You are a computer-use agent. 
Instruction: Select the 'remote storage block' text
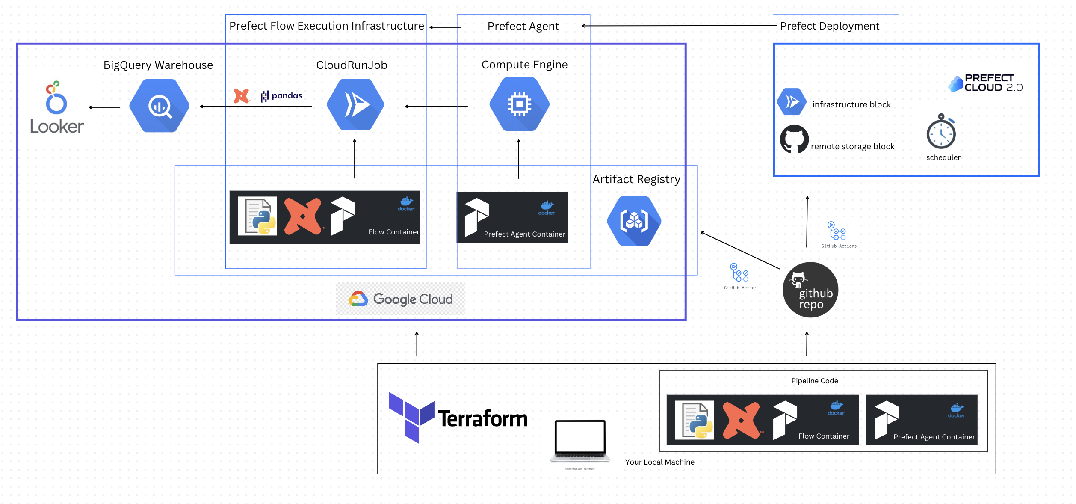(852, 146)
